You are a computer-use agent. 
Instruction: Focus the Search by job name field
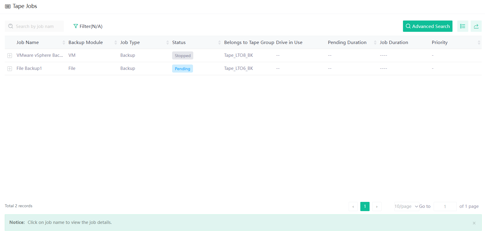[37, 26]
